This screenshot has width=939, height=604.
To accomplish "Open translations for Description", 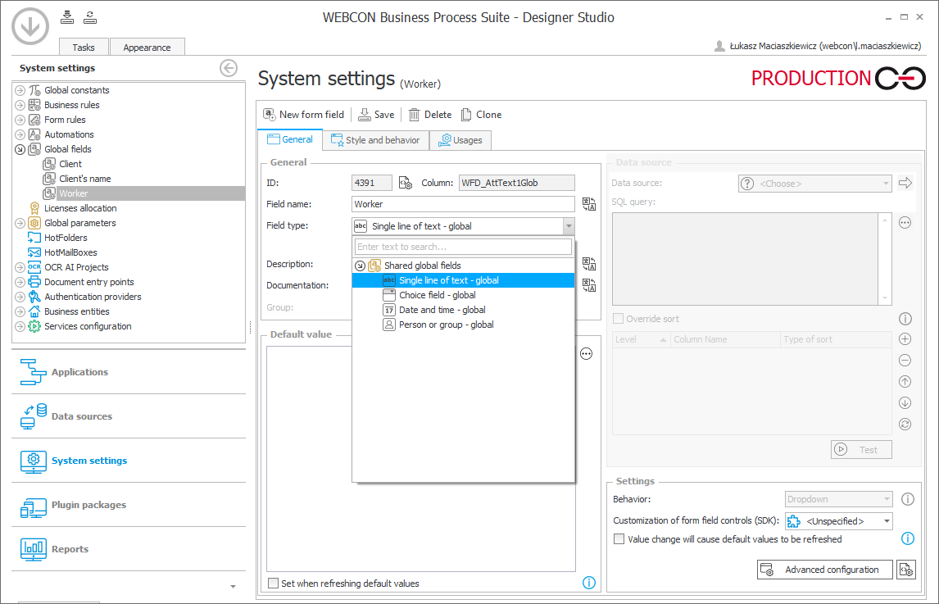I will pyautogui.click(x=588, y=264).
